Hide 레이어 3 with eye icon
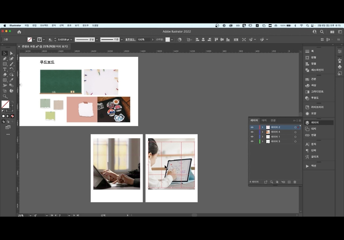This screenshot has width=344, height=240. click(252, 141)
